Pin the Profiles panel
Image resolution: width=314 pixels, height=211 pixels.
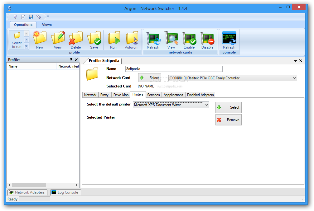click(x=71, y=59)
